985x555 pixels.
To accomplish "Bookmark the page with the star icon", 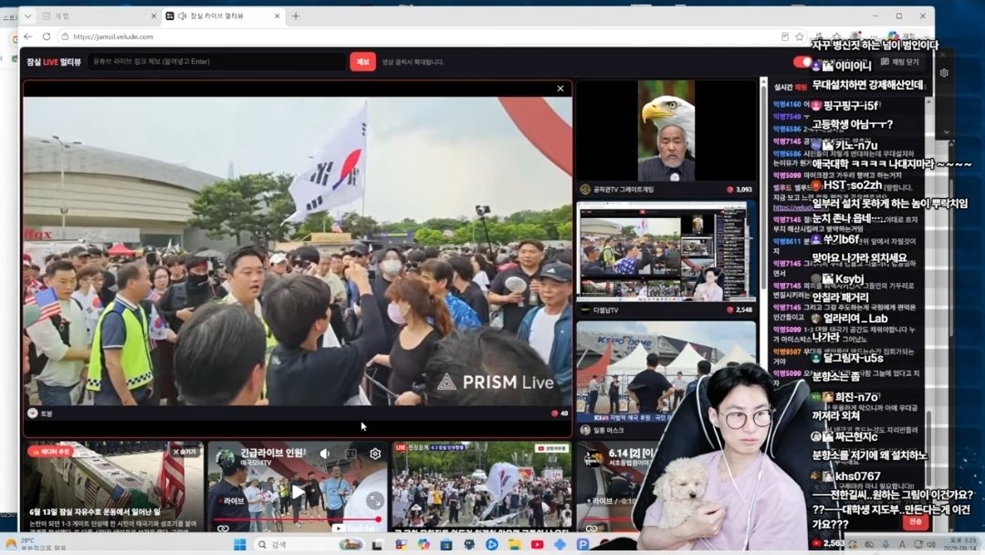I will click(799, 37).
